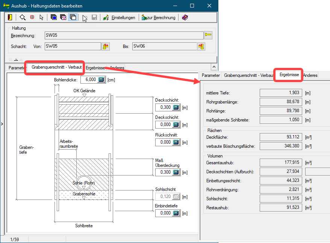Select the magnifier search tool
The width and height of the screenshot is (330, 243).
23,17
